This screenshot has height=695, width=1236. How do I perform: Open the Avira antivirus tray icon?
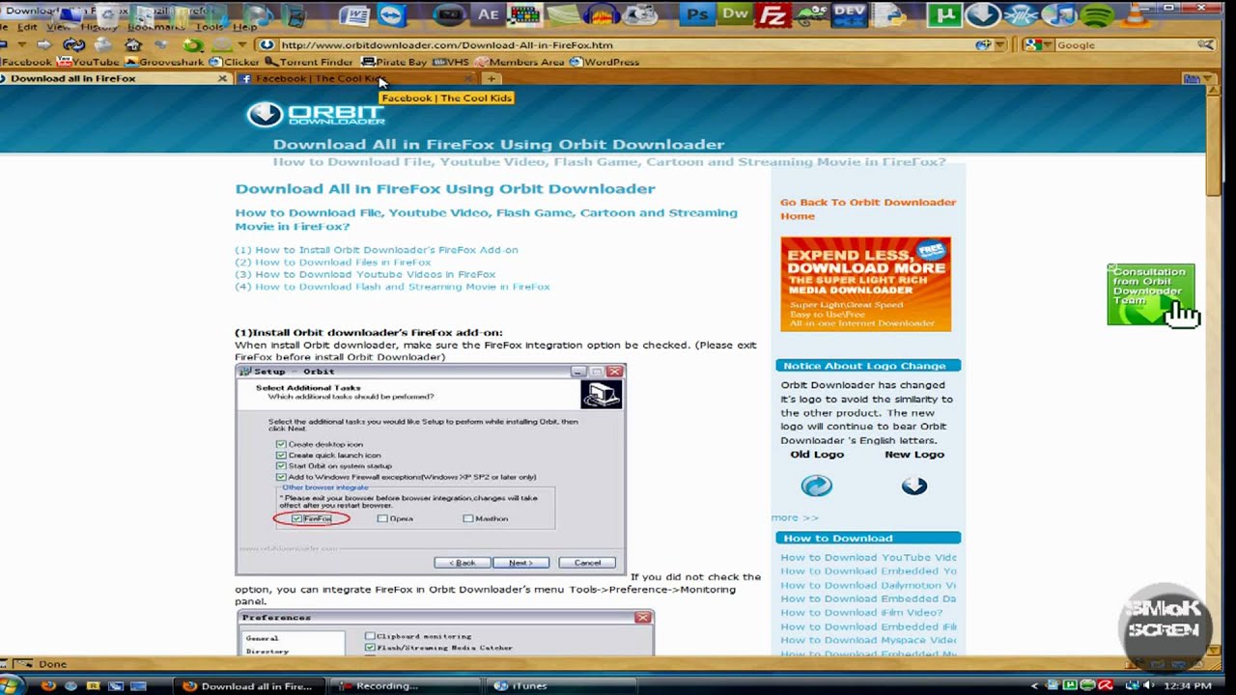(1107, 686)
